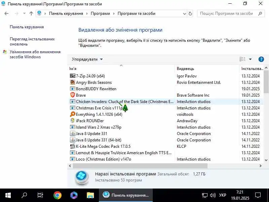Screen dimensions: 269x202
Task: Click the Igor Pavlov publisher cell
Action: click(x=187, y=76)
